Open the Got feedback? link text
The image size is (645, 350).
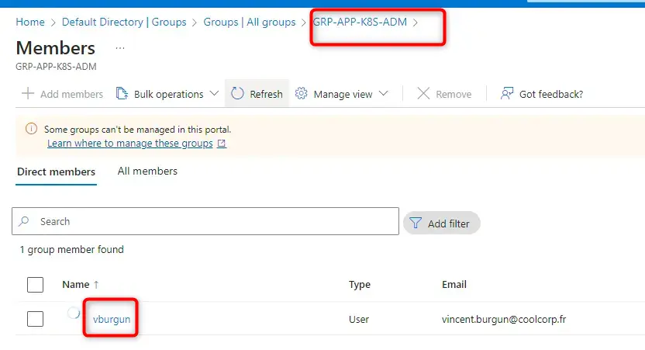coord(551,95)
